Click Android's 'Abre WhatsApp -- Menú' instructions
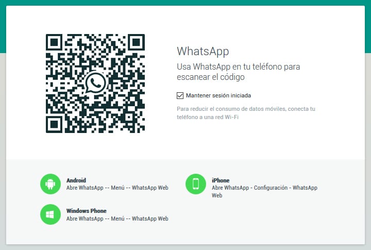 117,188
